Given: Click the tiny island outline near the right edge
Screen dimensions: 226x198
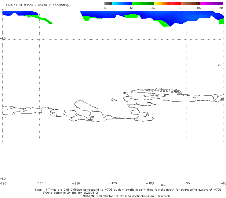Looking at the screenshot, I should (x=219, y=65).
